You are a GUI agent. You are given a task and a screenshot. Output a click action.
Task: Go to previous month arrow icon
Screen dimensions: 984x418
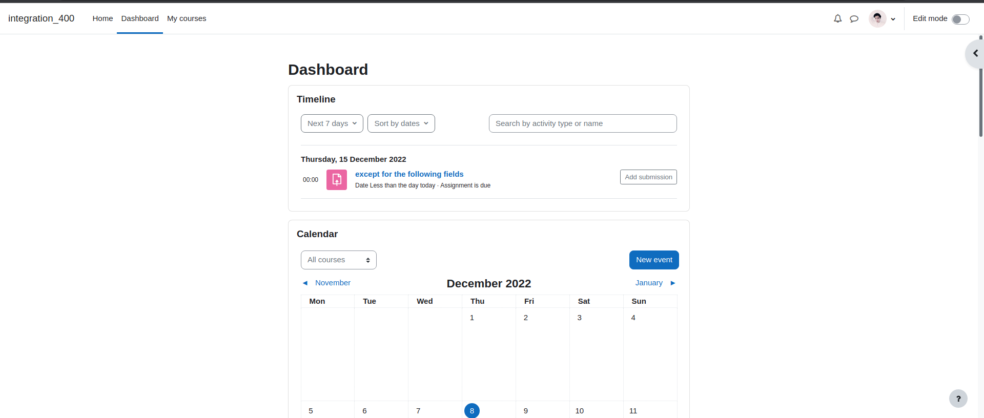coord(305,283)
